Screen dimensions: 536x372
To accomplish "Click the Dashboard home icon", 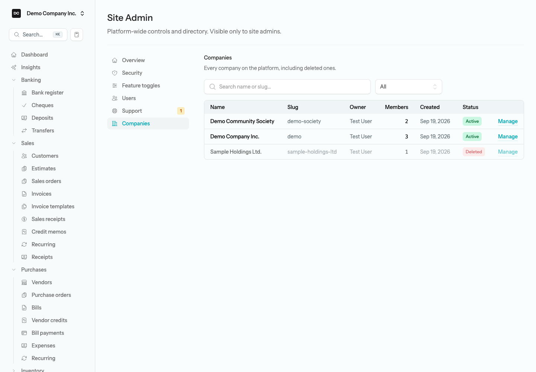I will click(x=14, y=55).
